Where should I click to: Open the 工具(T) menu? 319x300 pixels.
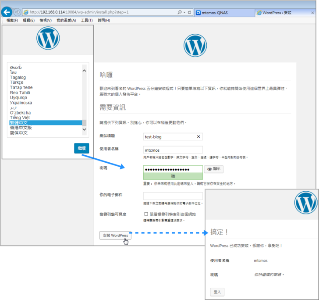(87, 20)
